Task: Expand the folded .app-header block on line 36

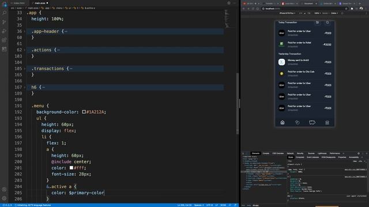Action: [25, 32]
